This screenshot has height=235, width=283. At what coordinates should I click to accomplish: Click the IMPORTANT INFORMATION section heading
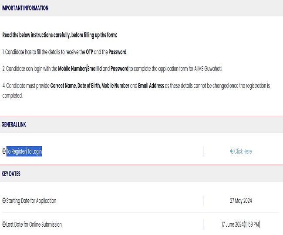coord(25,8)
